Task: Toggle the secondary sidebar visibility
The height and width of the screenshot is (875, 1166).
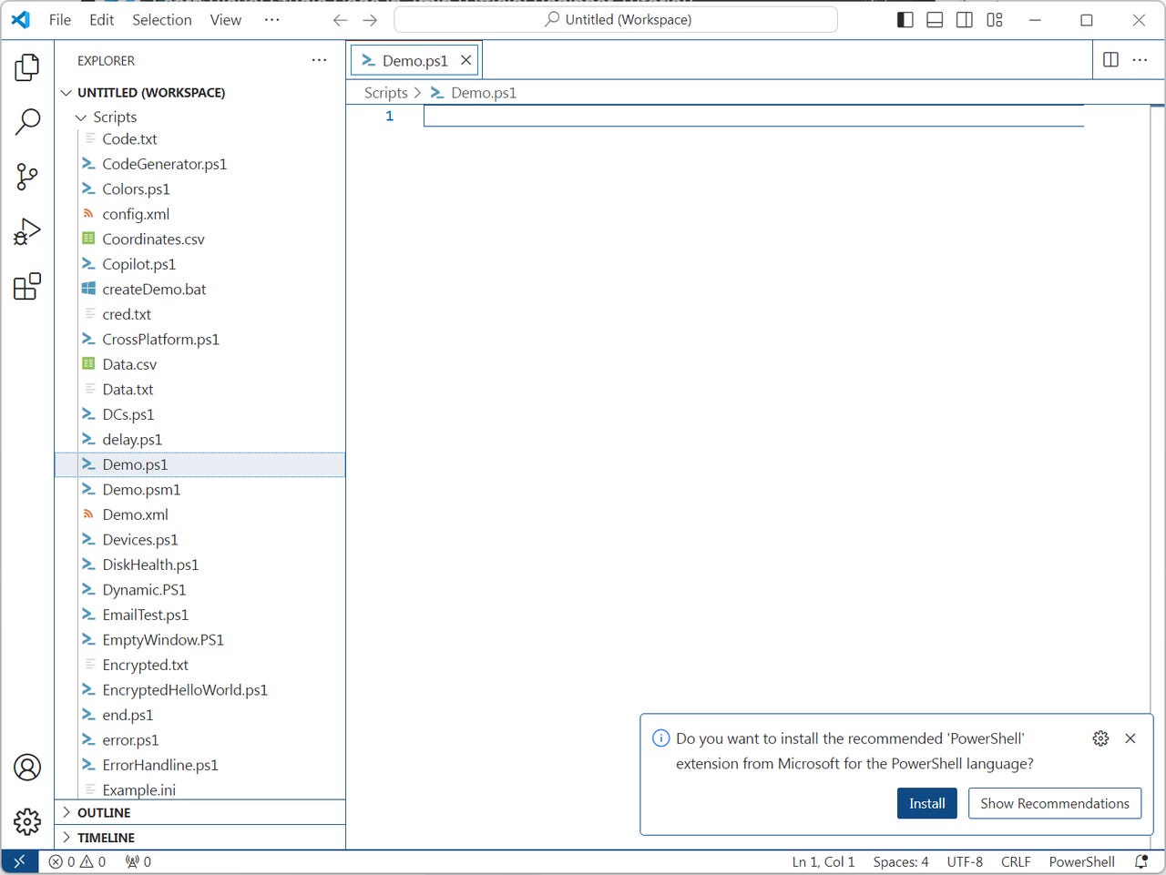Action: point(964,19)
